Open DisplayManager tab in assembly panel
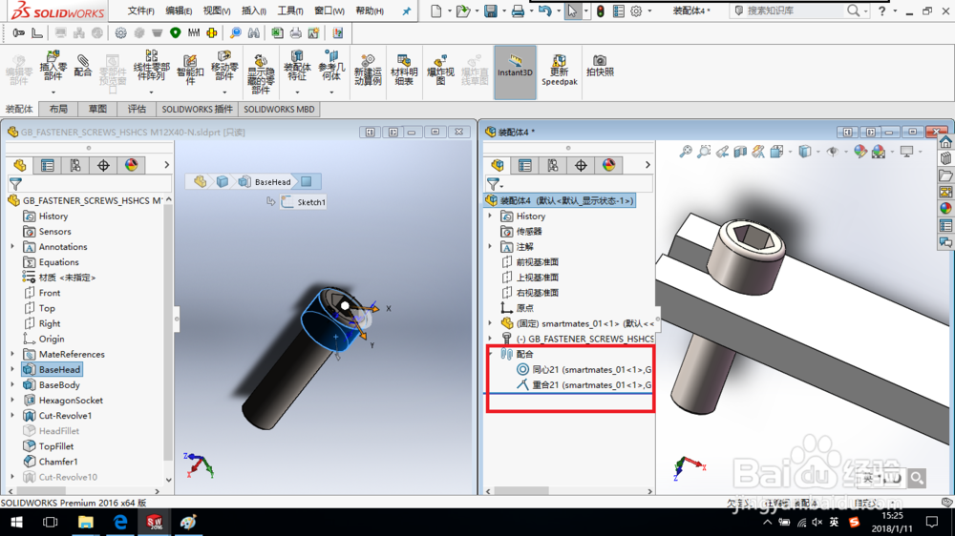Viewport: 955px width, 536px height. [x=608, y=165]
